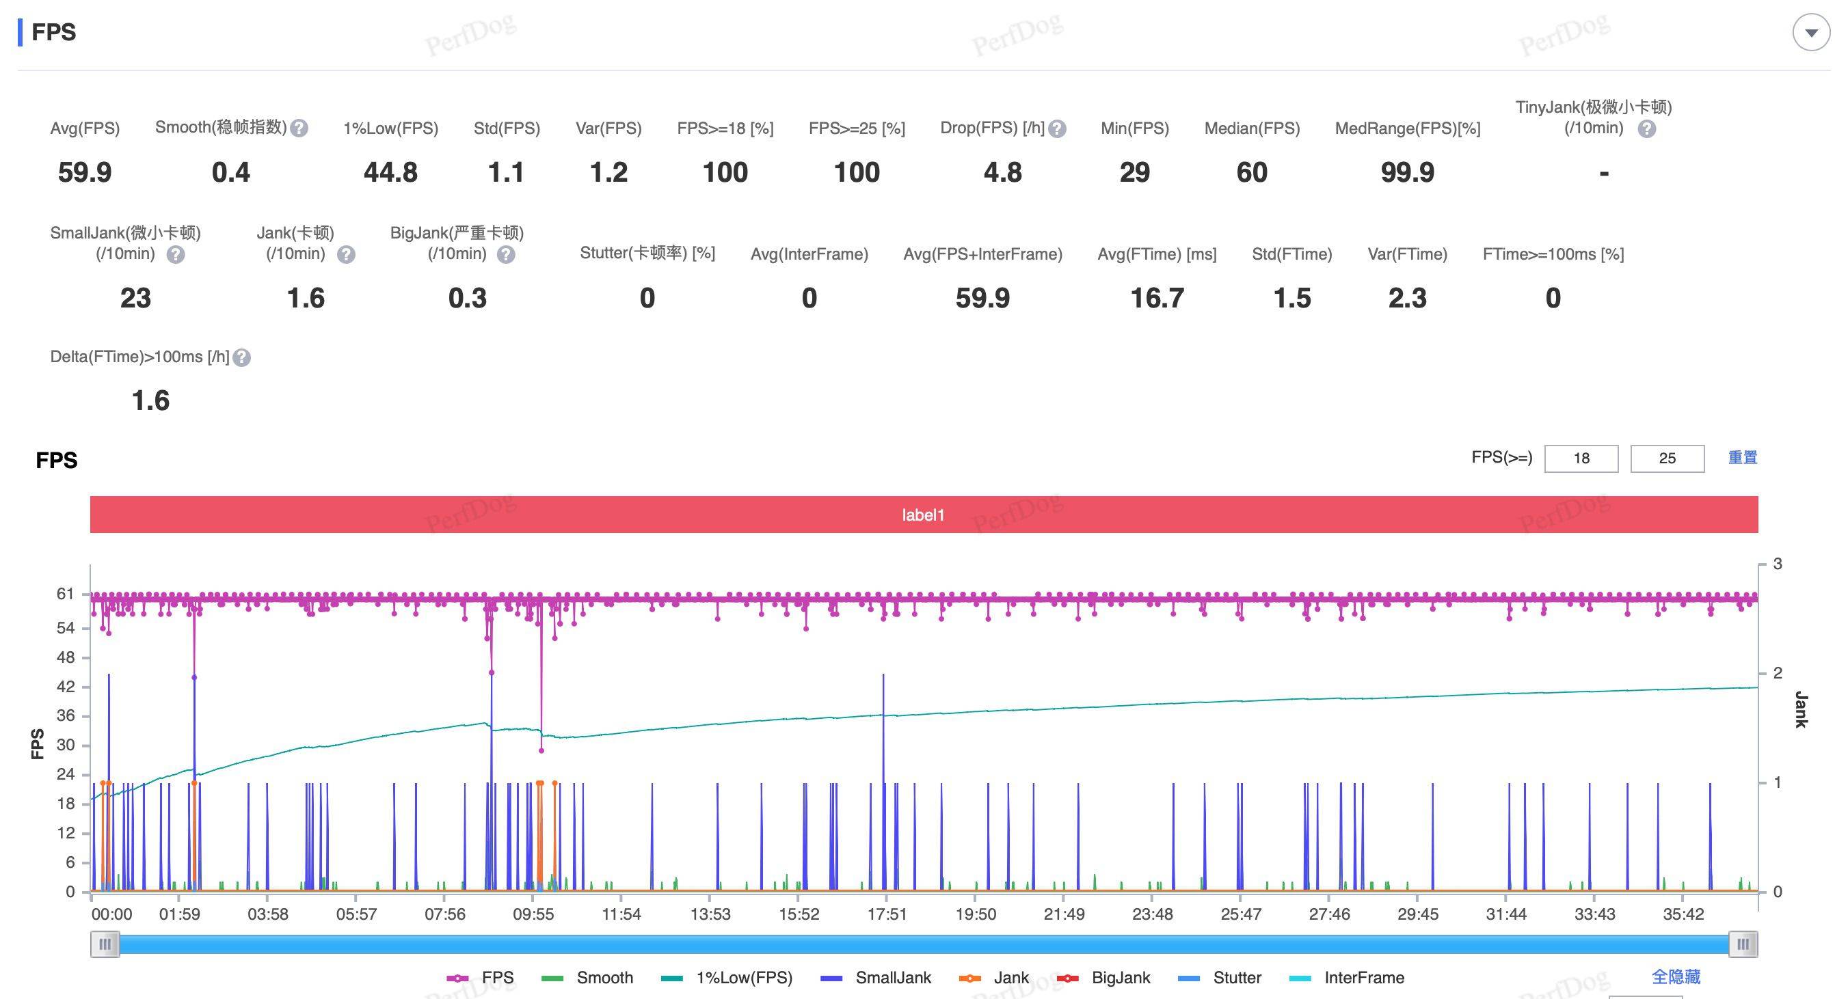Click help icon beside BigJank (/10min)
Viewport: 1835px width, 999px height.
[x=506, y=255]
